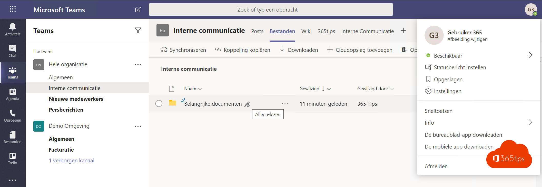This screenshot has height=187, width=542.
Task: Select the Facturatie channel
Action: (x=61, y=150)
